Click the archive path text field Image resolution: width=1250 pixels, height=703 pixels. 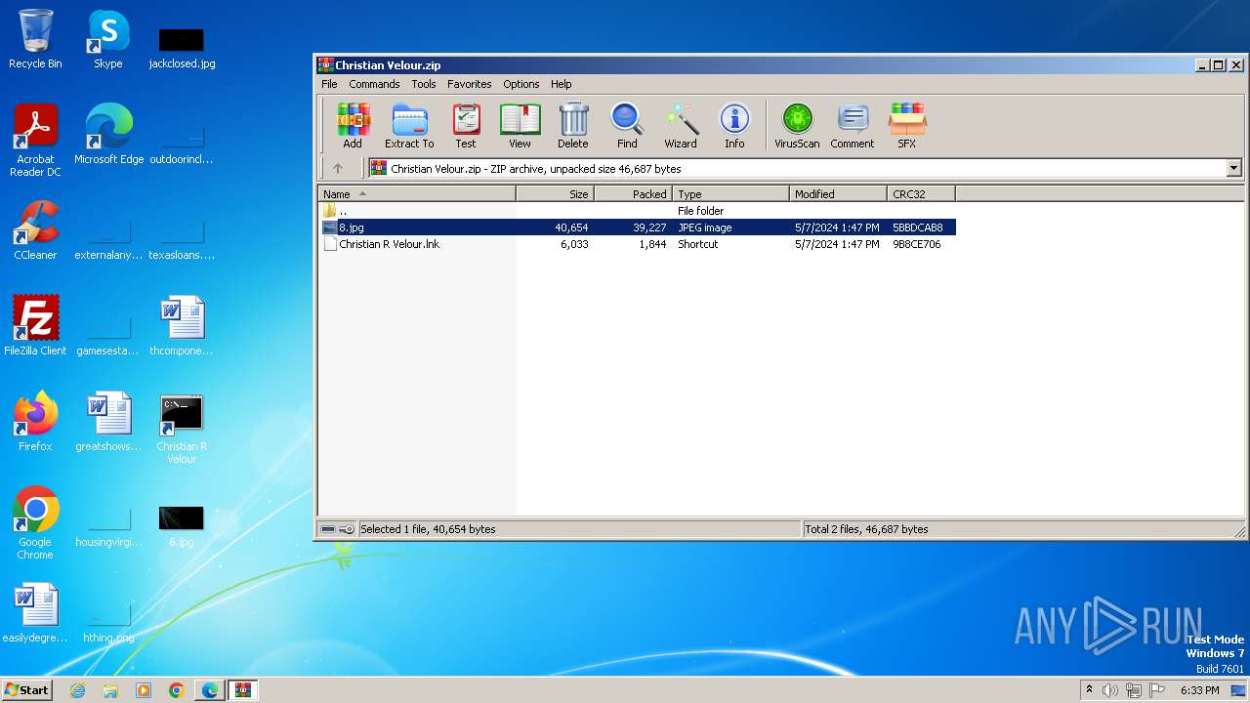coord(798,168)
